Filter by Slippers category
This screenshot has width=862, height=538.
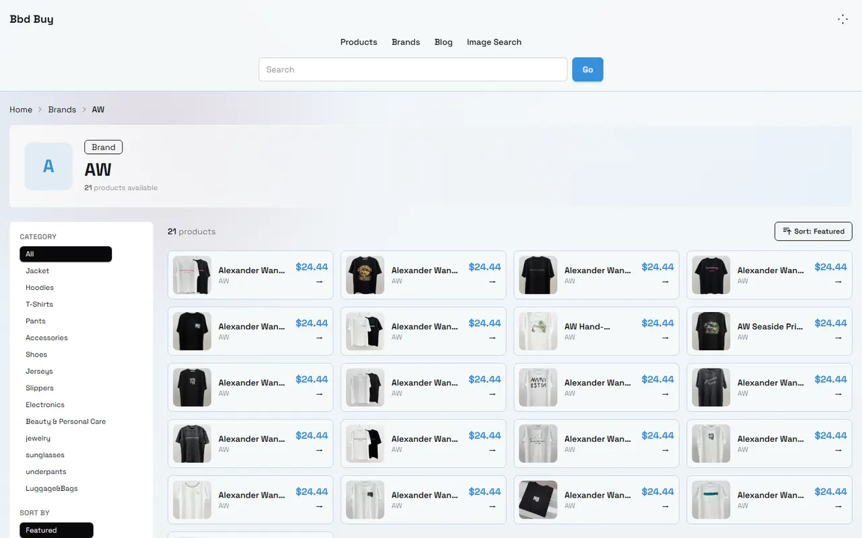pyautogui.click(x=40, y=388)
